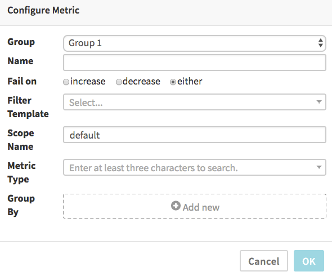Click the Metric Type caret arrow
The width and height of the screenshot is (332, 276).
pos(319,167)
